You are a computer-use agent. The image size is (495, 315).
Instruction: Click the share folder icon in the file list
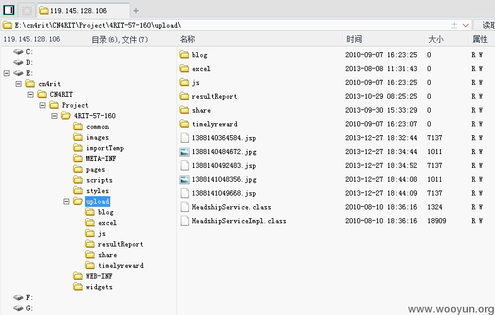click(185, 111)
